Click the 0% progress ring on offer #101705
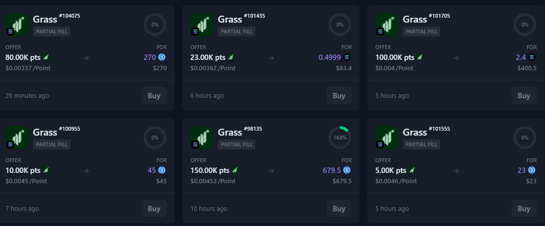 pyautogui.click(x=525, y=25)
